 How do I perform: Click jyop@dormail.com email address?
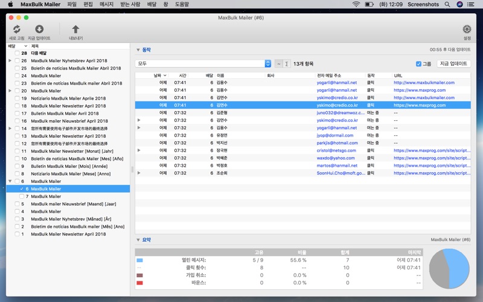coord(335,135)
